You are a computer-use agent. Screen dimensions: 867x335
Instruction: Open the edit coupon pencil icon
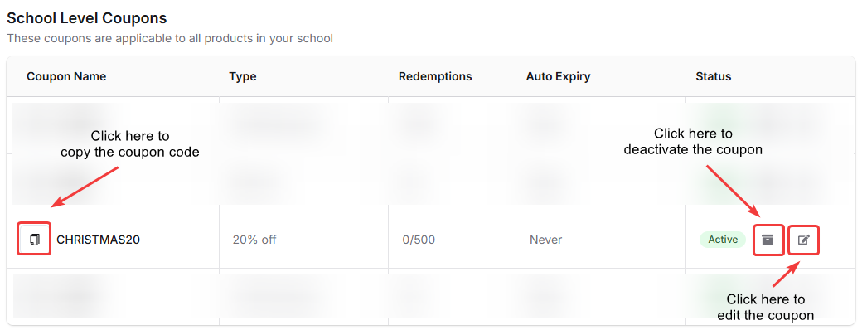803,240
